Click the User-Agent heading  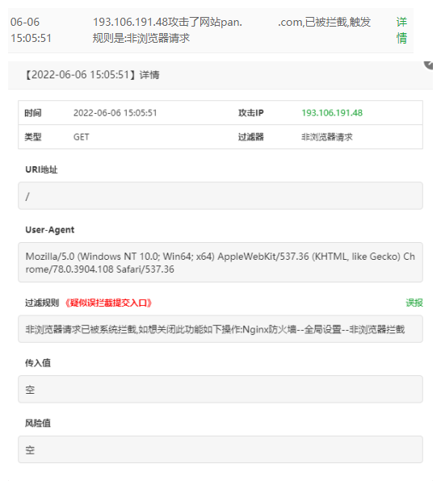pos(50,230)
